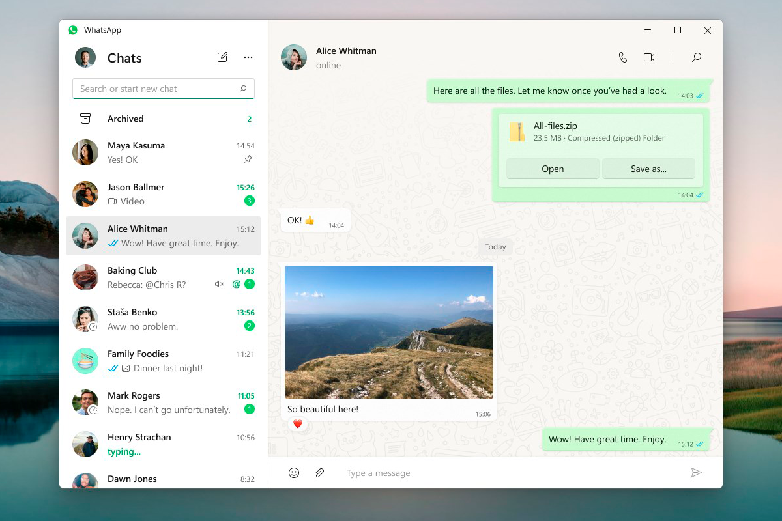782x521 pixels.
Task: Open Family Foodies group chat
Action: [164, 361]
